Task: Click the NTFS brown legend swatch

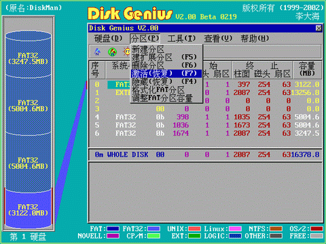Action: pyautogui.click(x=276, y=229)
